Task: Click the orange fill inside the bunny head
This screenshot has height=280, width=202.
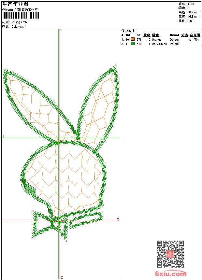Action: [65, 176]
